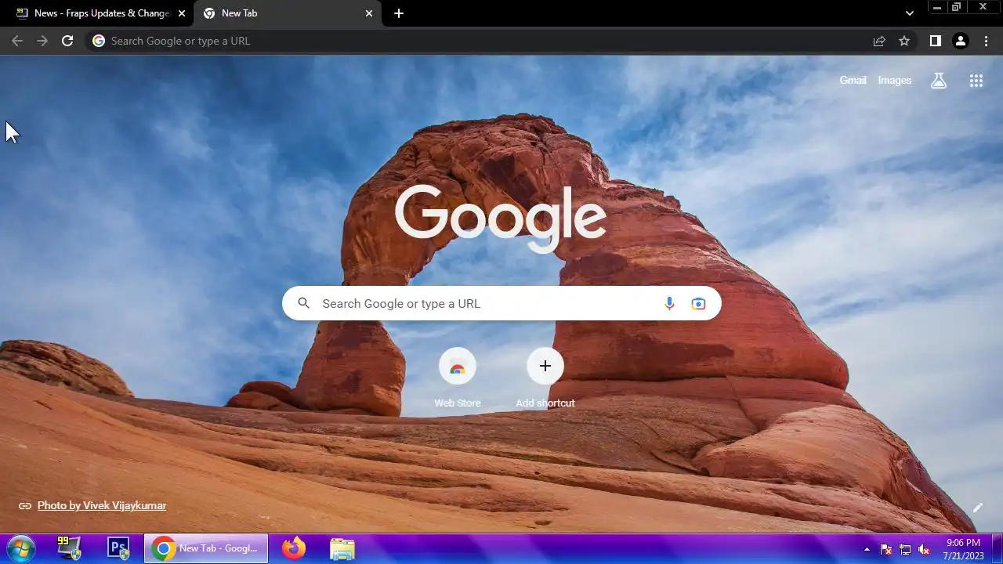This screenshot has width=1003, height=564.
Task: Reload the current page
Action: tap(67, 41)
